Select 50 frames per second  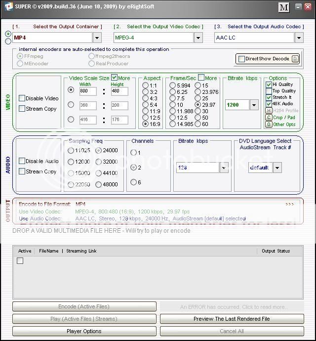coord(198,118)
